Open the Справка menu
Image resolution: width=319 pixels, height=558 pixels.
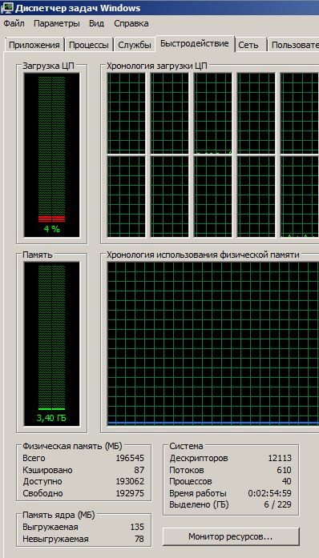point(131,24)
